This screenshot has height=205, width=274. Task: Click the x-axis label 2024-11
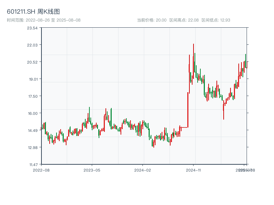click(193, 170)
